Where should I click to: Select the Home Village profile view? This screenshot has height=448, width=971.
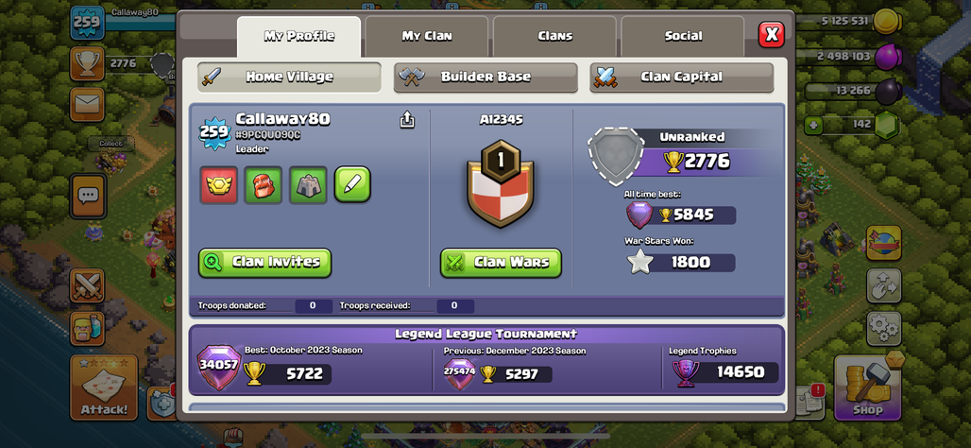coord(289,78)
